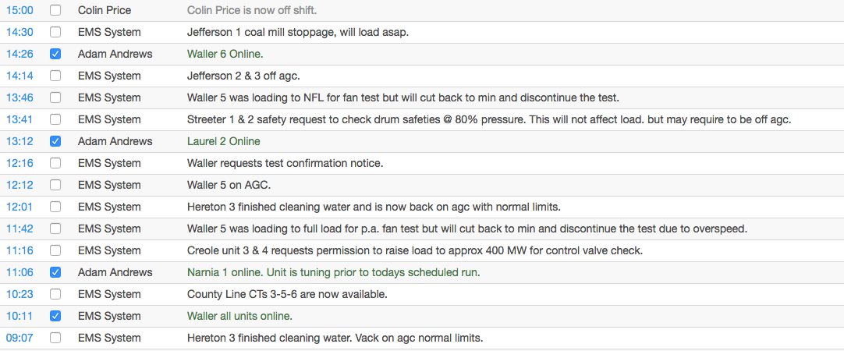Click the 11:16 timestamp link
This screenshot has width=844, height=351.
20,250
